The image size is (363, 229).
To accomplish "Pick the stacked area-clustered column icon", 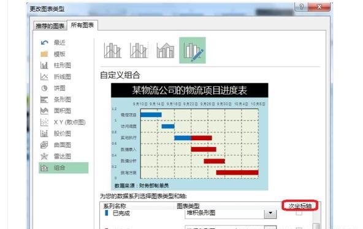I will (166, 50).
